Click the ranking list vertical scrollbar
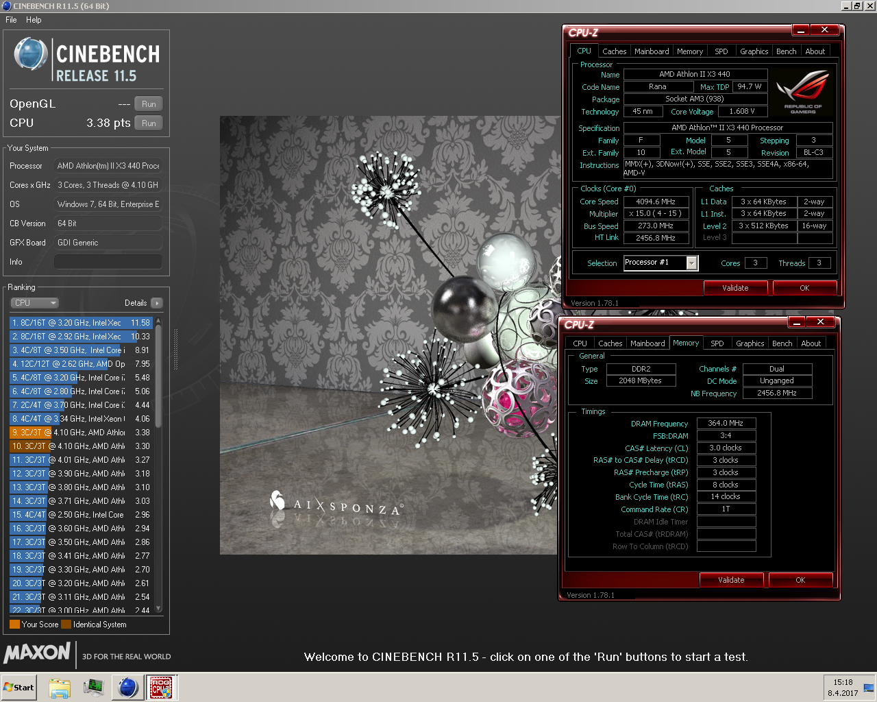877x702 pixels. (x=159, y=464)
